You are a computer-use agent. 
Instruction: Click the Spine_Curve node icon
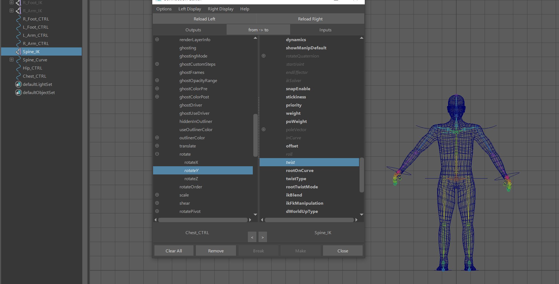click(18, 60)
